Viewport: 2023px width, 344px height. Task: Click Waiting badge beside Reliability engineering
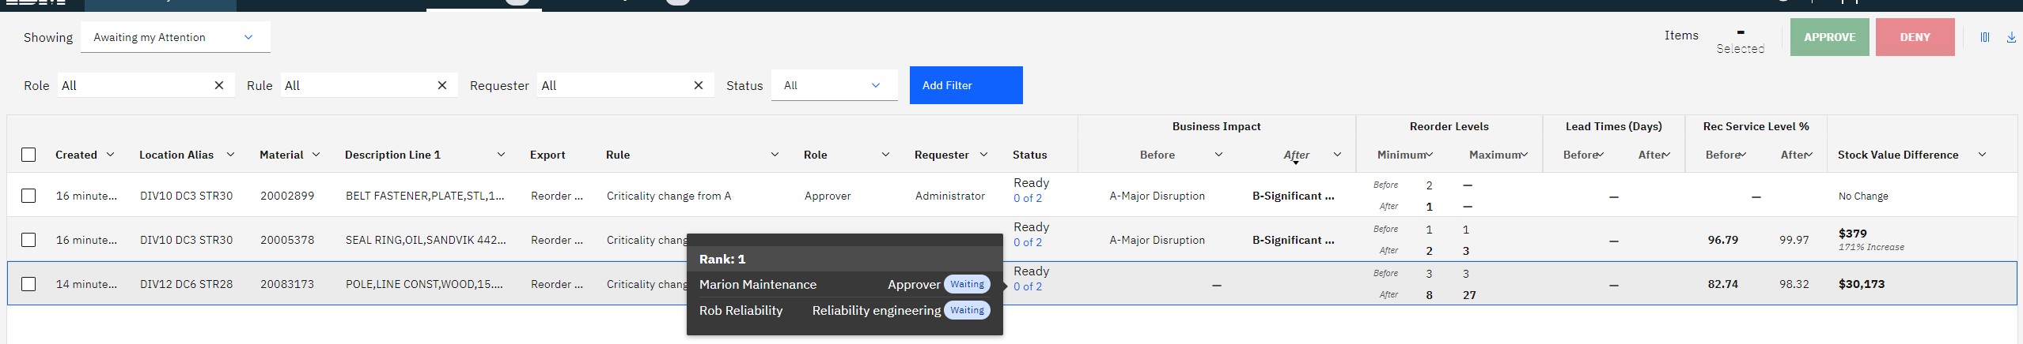coord(967,310)
